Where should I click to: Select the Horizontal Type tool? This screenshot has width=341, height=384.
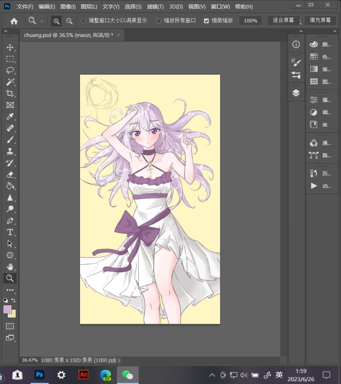pos(10,232)
